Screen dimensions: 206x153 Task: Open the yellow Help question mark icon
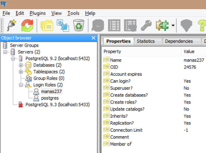coord(202,25)
